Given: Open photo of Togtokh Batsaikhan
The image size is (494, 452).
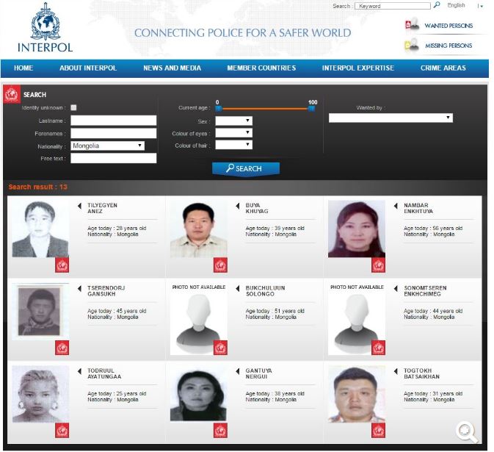Looking at the screenshot, I should [357, 394].
